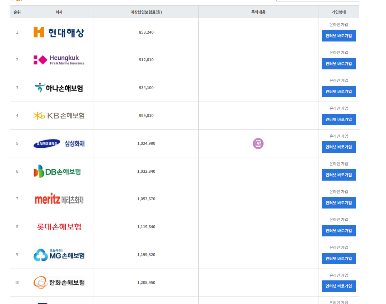Click the premium 1,032,840 cell
Screen dimensions: 386x304
146,171
